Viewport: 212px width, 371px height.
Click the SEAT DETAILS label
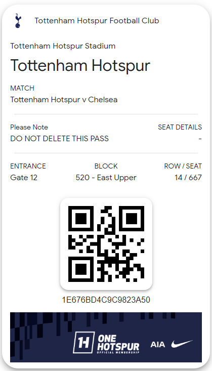180,128
